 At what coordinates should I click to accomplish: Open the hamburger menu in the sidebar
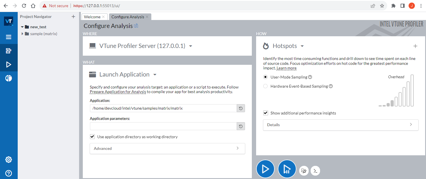9,37
